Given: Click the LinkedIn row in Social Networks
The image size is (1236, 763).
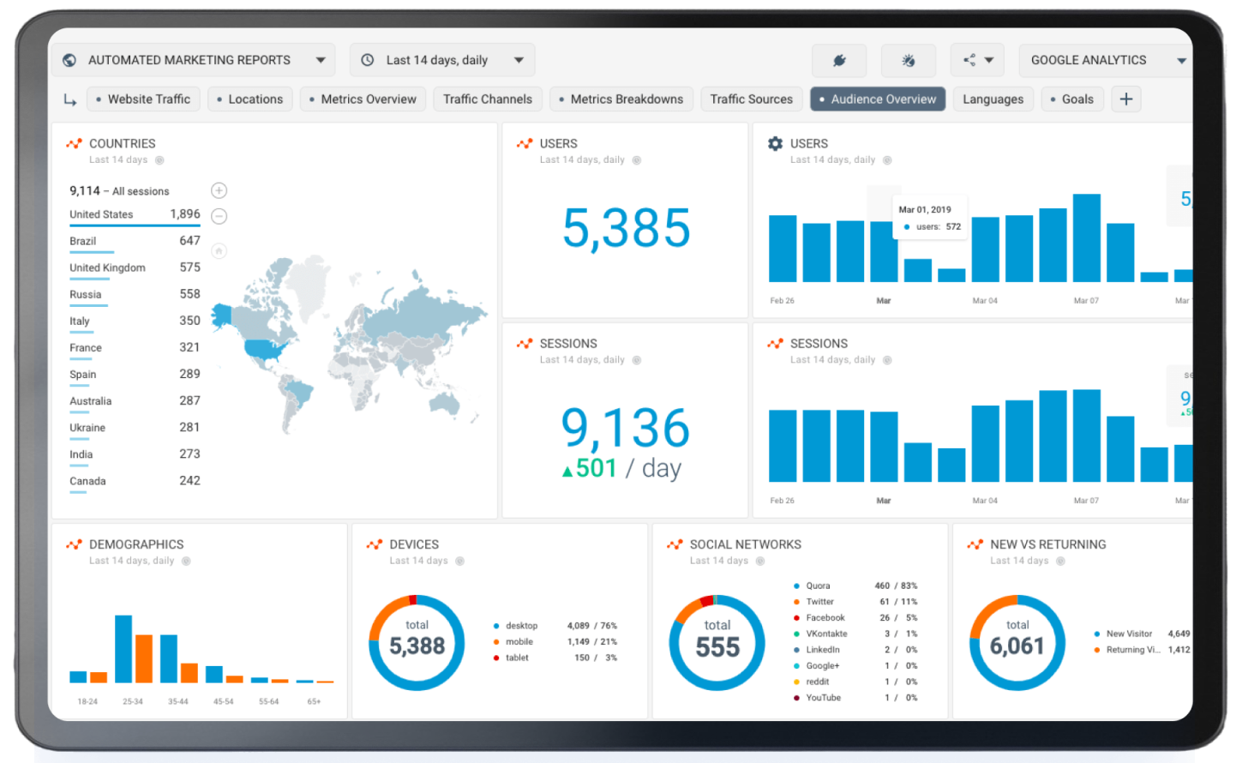Looking at the screenshot, I should [x=855, y=650].
